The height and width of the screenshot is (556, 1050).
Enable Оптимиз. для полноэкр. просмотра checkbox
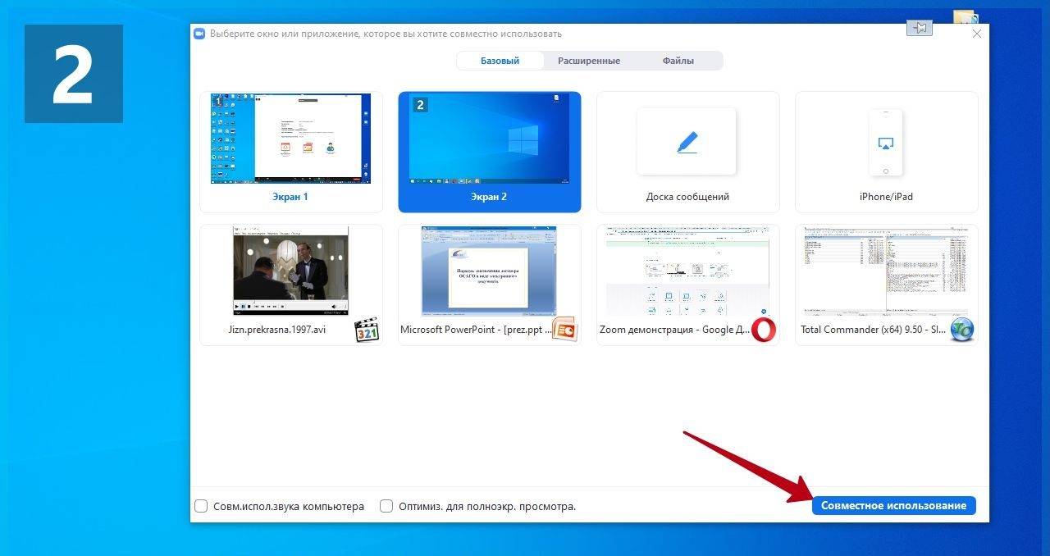click(x=386, y=506)
